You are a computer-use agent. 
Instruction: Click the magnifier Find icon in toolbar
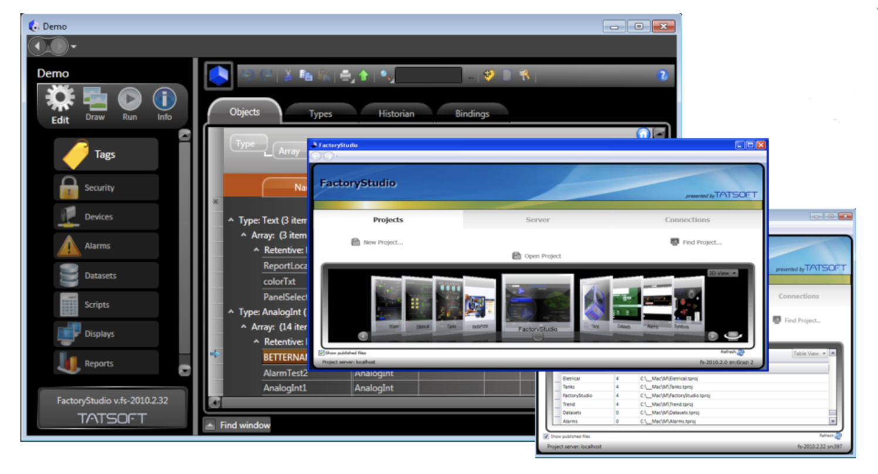tap(386, 75)
